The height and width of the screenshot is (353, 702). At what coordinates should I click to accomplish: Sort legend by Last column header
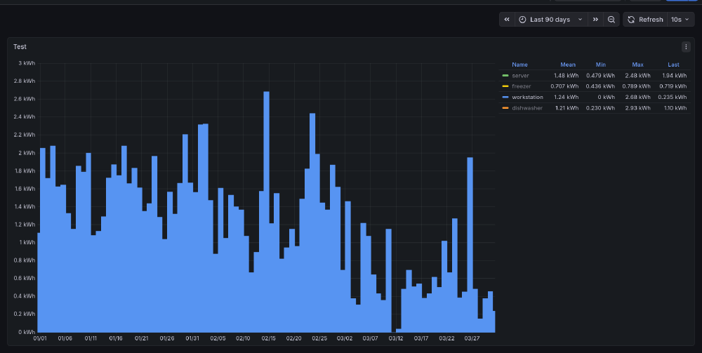coord(673,65)
